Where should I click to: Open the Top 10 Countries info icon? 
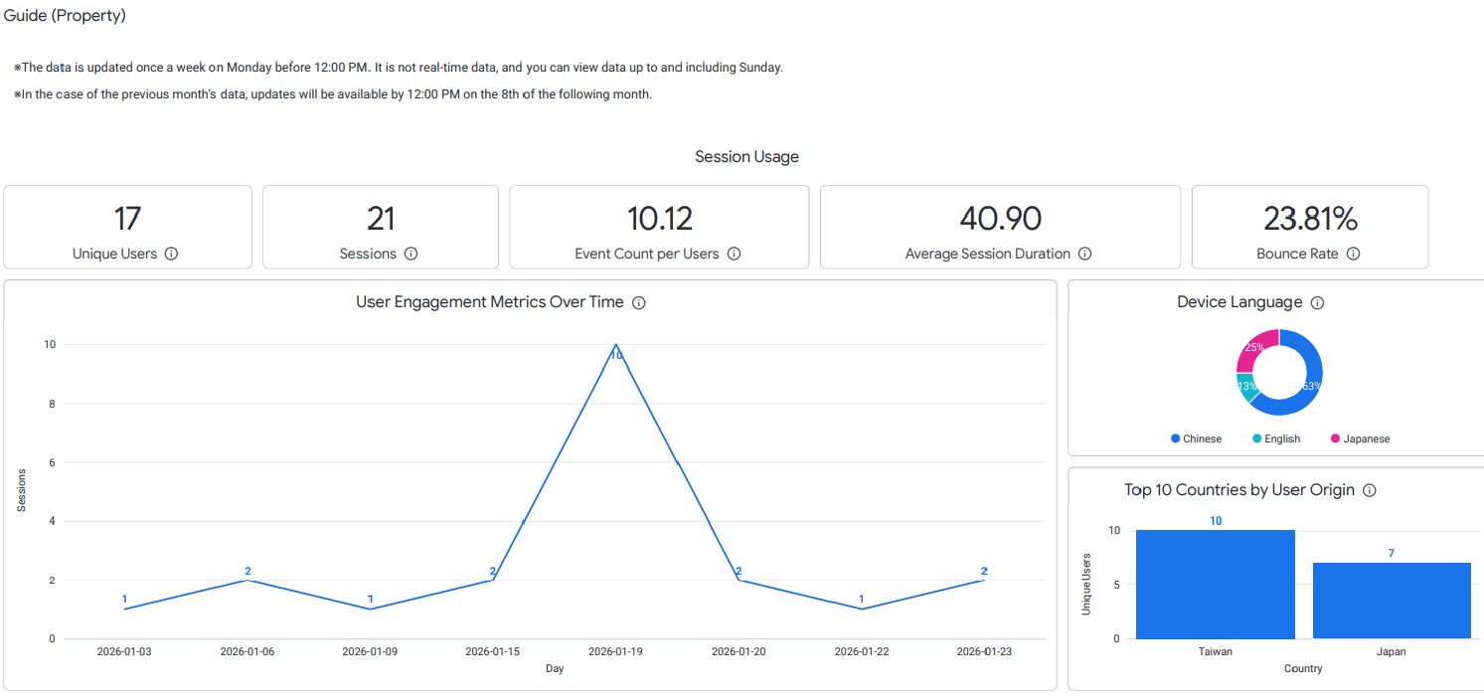coord(1369,491)
